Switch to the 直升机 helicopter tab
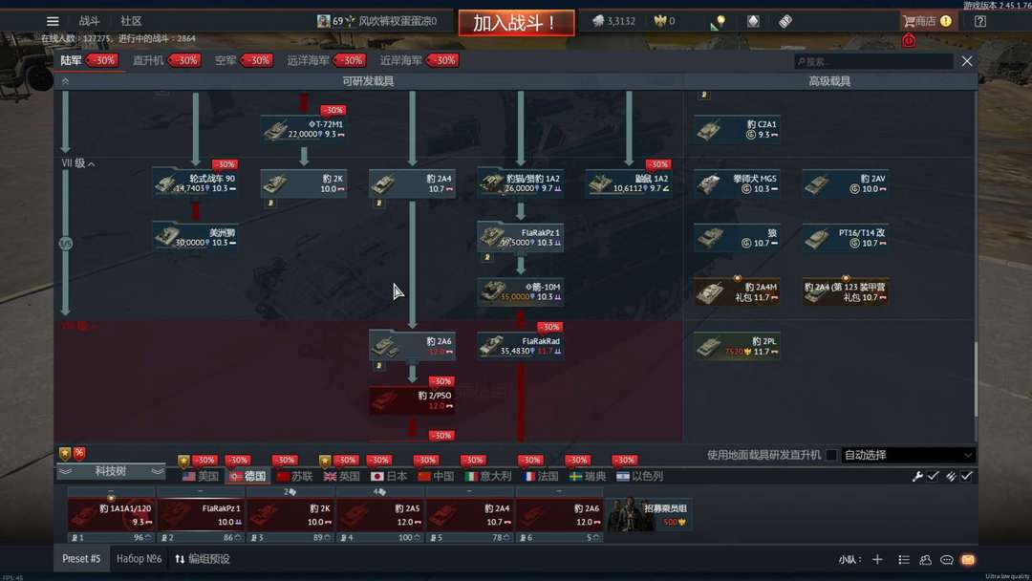Screen dimensions: 1032x581 point(148,60)
